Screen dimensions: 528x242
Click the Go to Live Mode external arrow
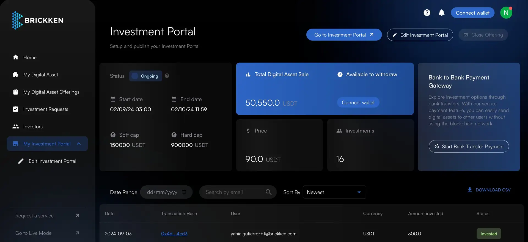[77, 233]
